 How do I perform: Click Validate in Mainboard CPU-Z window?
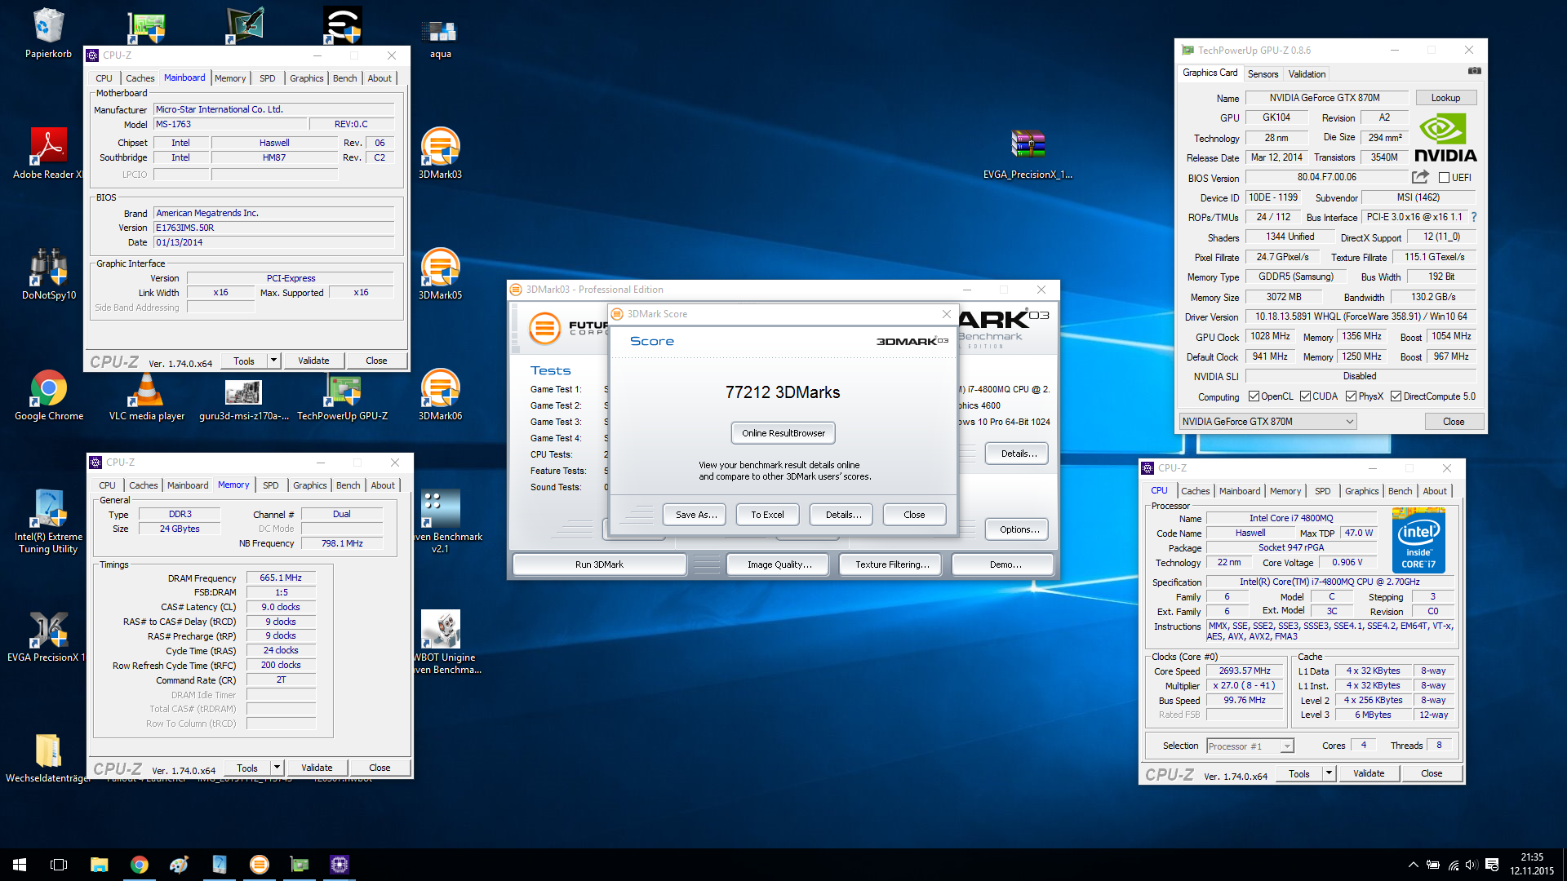tap(313, 361)
